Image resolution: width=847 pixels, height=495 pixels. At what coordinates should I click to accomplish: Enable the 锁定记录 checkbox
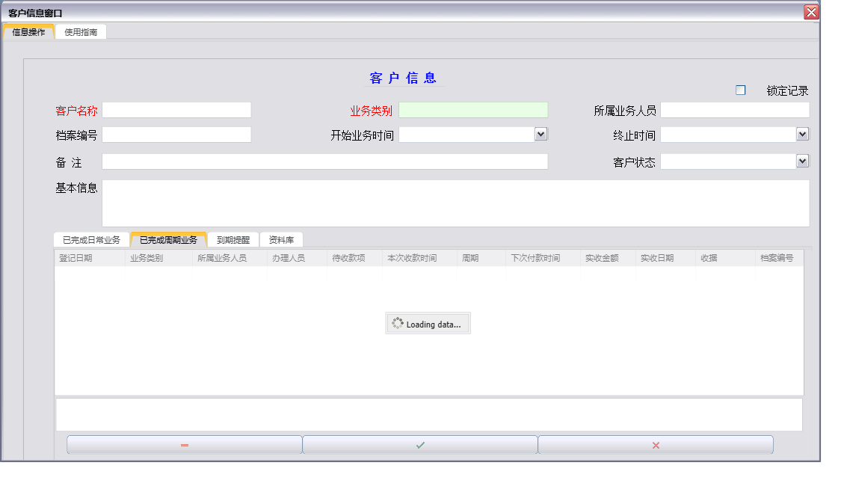[740, 89]
